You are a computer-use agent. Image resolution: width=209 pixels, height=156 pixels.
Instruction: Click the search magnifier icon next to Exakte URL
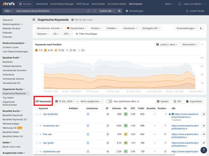click(x=119, y=11)
